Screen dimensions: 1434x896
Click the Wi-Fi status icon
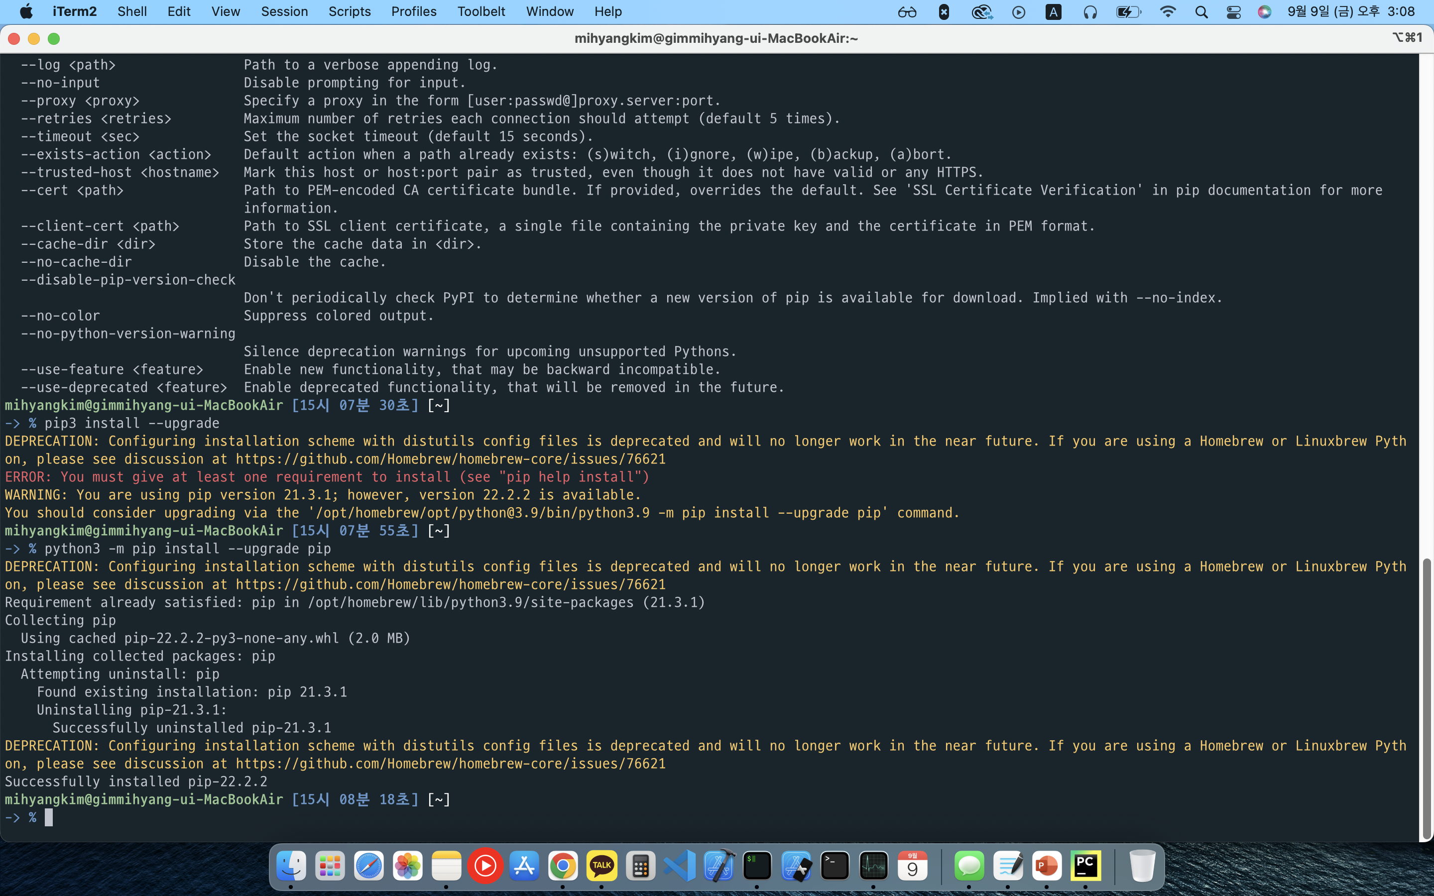click(x=1167, y=12)
